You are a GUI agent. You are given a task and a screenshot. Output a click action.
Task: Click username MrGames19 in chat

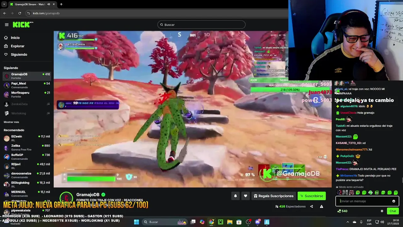click(348, 176)
